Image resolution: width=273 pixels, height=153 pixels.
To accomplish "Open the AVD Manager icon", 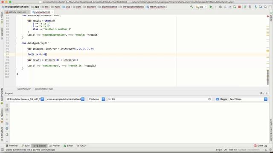I will (x=250, y=7).
